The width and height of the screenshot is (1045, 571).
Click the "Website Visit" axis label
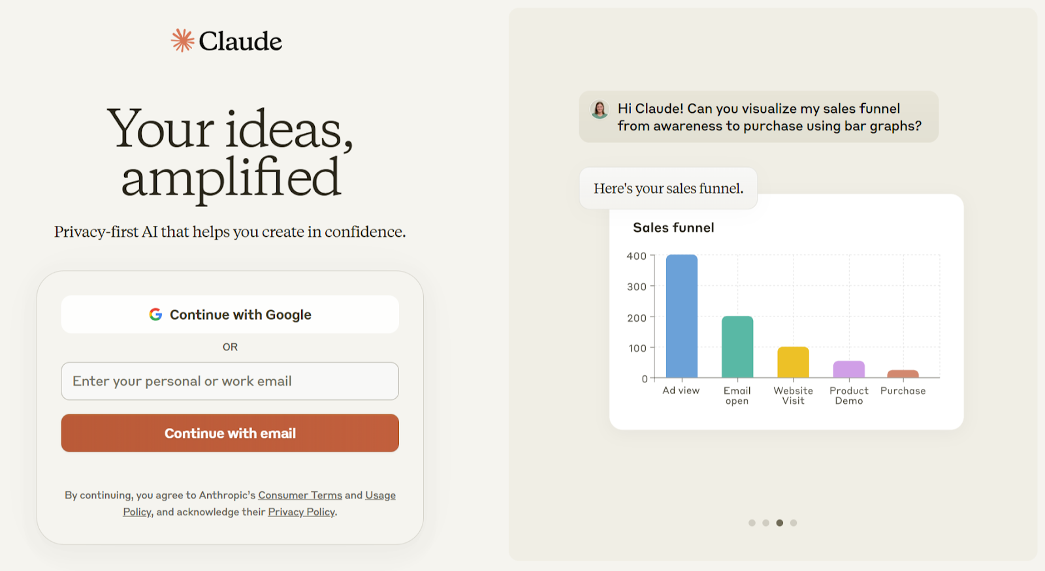tap(794, 395)
